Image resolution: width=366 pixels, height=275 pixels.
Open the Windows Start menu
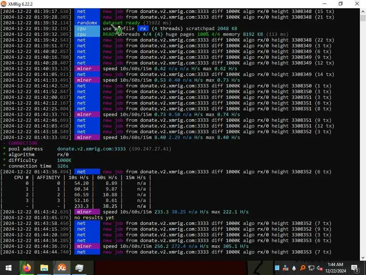(9, 268)
